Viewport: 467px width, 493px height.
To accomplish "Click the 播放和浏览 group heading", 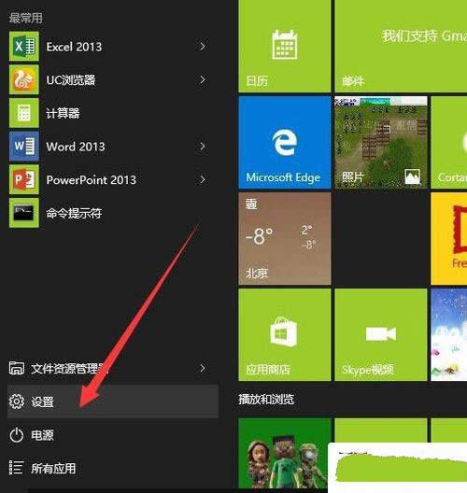I will (266, 400).
